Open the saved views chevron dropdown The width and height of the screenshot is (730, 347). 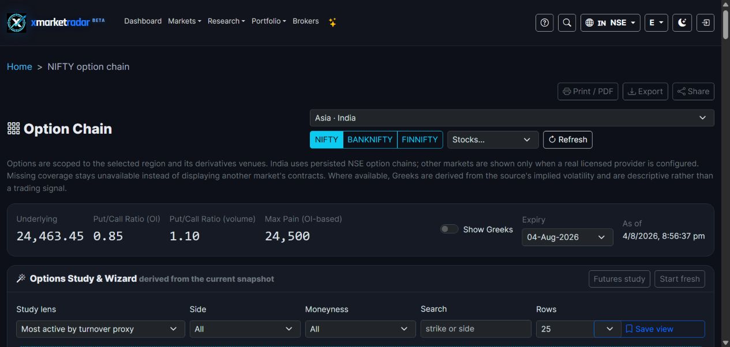pyautogui.click(x=609, y=329)
